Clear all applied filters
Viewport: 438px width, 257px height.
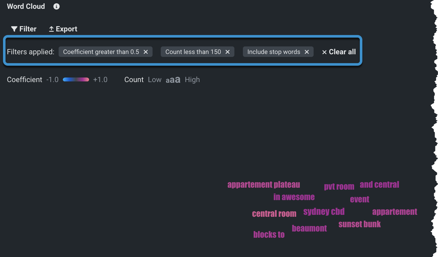coord(339,52)
